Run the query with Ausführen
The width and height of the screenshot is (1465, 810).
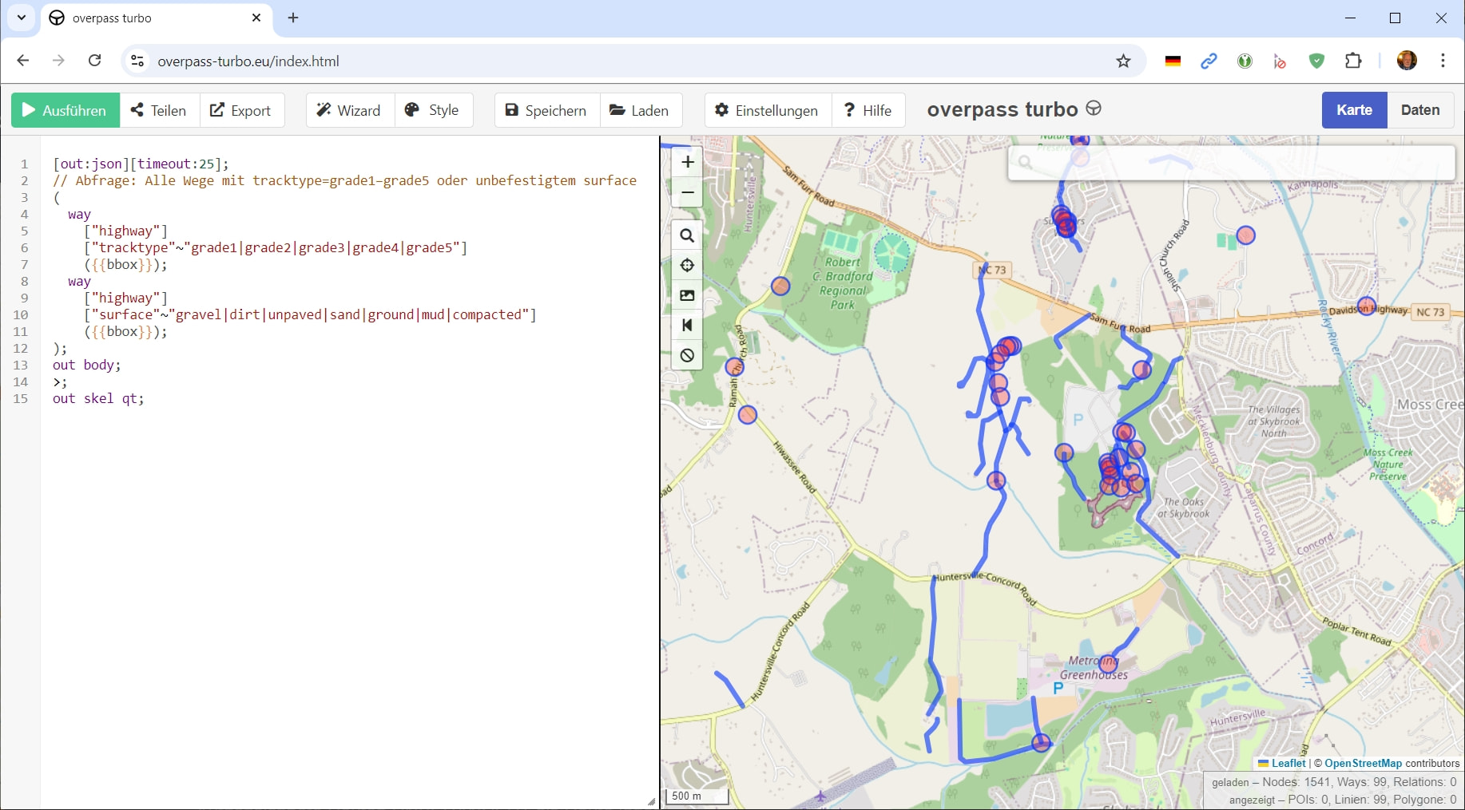click(x=66, y=110)
